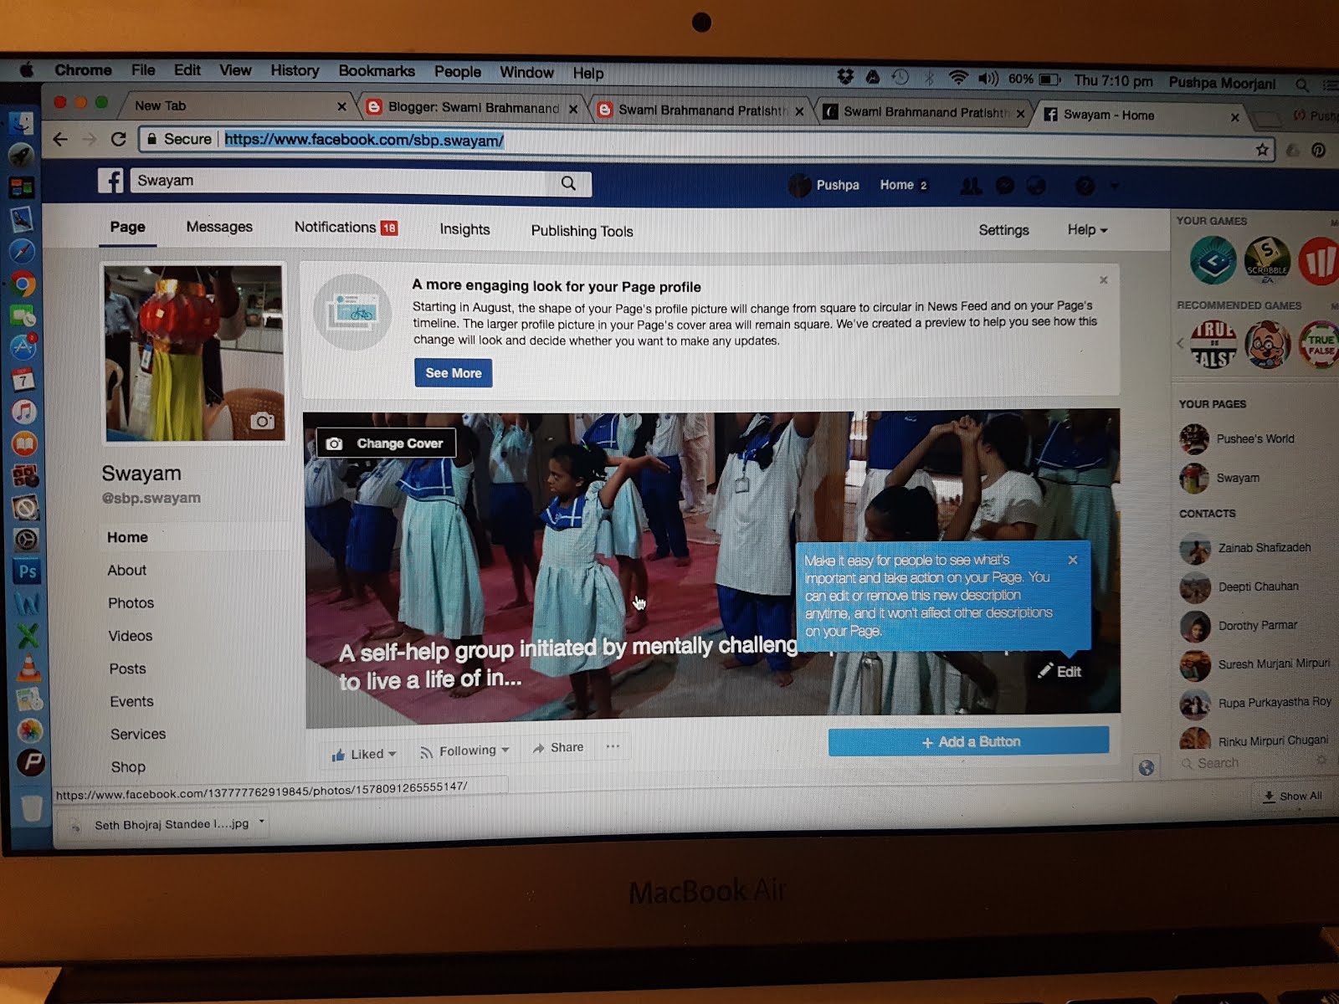Click the globe icon below Add a Button

pyautogui.click(x=1147, y=766)
